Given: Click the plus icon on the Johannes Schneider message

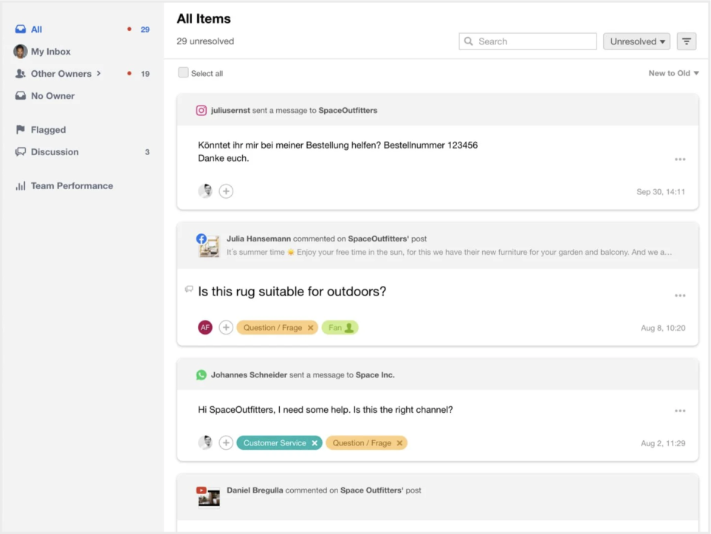Looking at the screenshot, I should [x=226, y=443].
